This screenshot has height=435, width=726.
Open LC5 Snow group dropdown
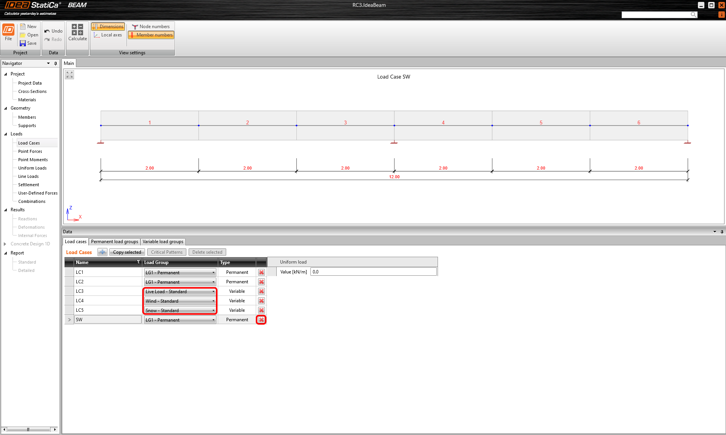point(180,310)
